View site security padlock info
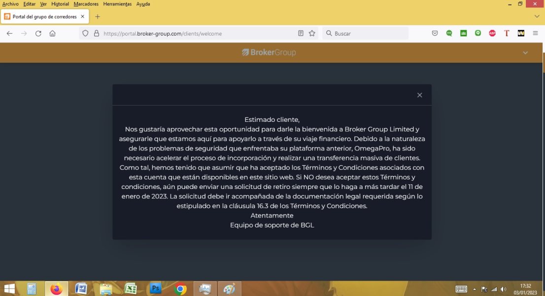This screenshot has width=545, height=296. tap(97, 34)
